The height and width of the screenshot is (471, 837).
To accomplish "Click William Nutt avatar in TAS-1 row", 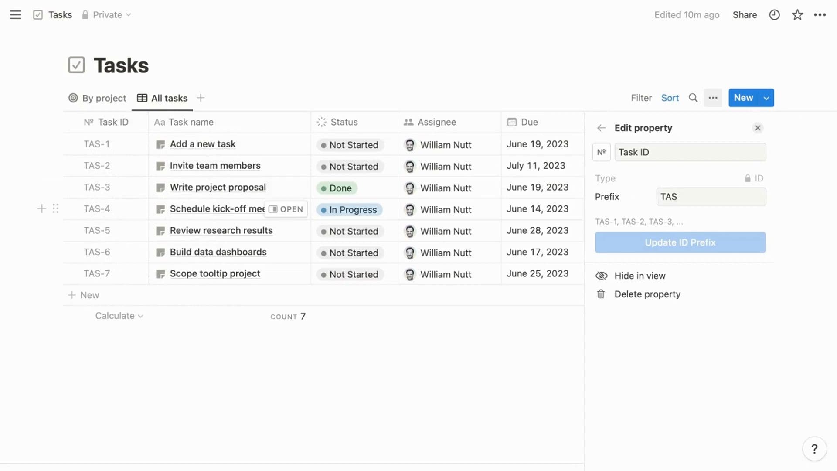I will (410, 145).
